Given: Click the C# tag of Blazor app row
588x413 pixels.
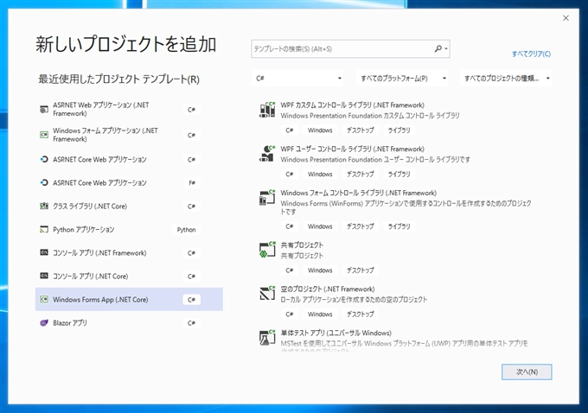Looking at the screenshot, I should (x=191, y=322).
